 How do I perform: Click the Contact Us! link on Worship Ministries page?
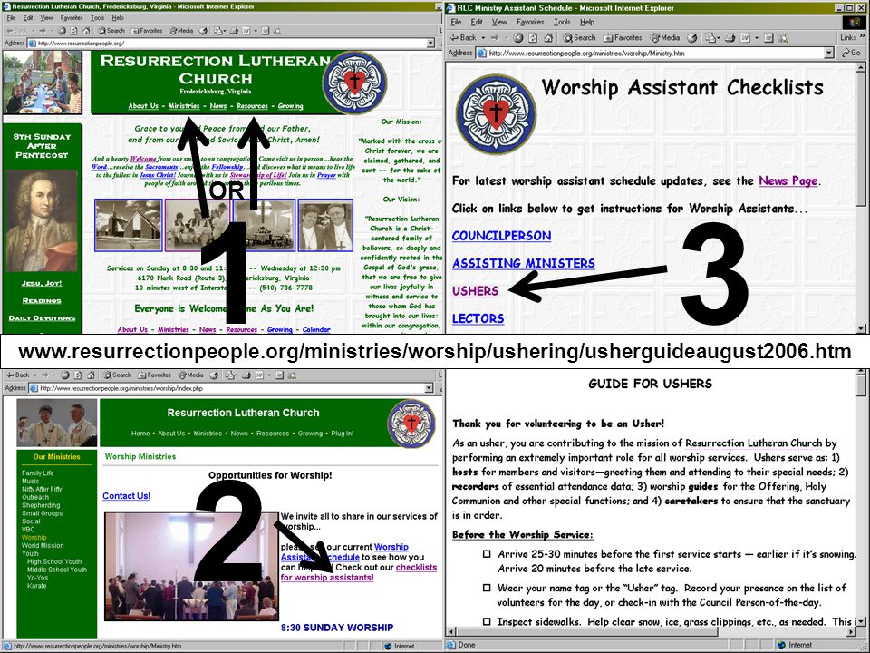pos(127,496)
